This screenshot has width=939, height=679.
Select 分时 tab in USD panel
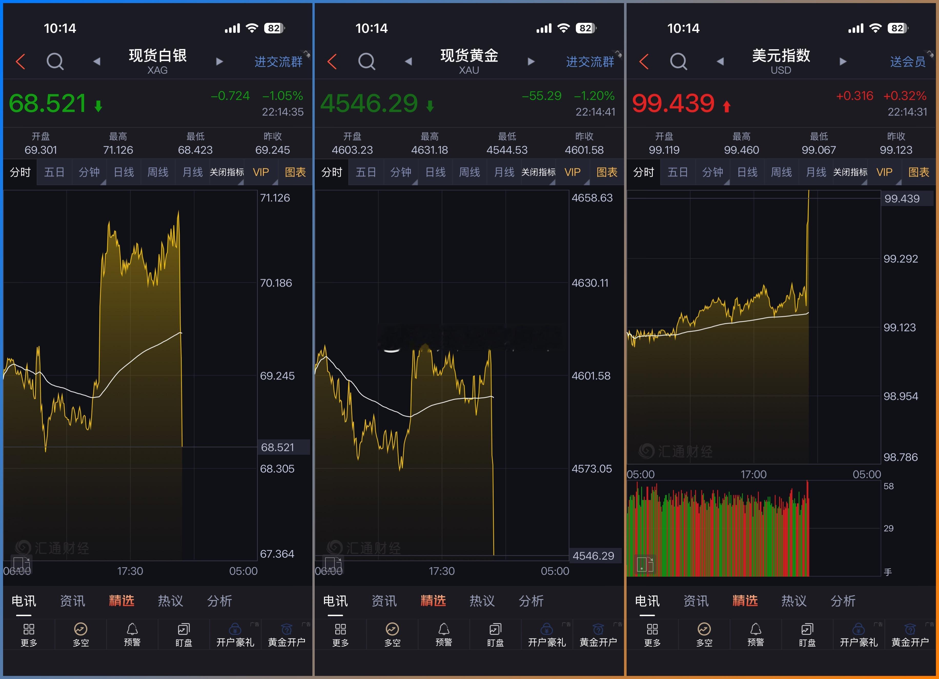644,172
